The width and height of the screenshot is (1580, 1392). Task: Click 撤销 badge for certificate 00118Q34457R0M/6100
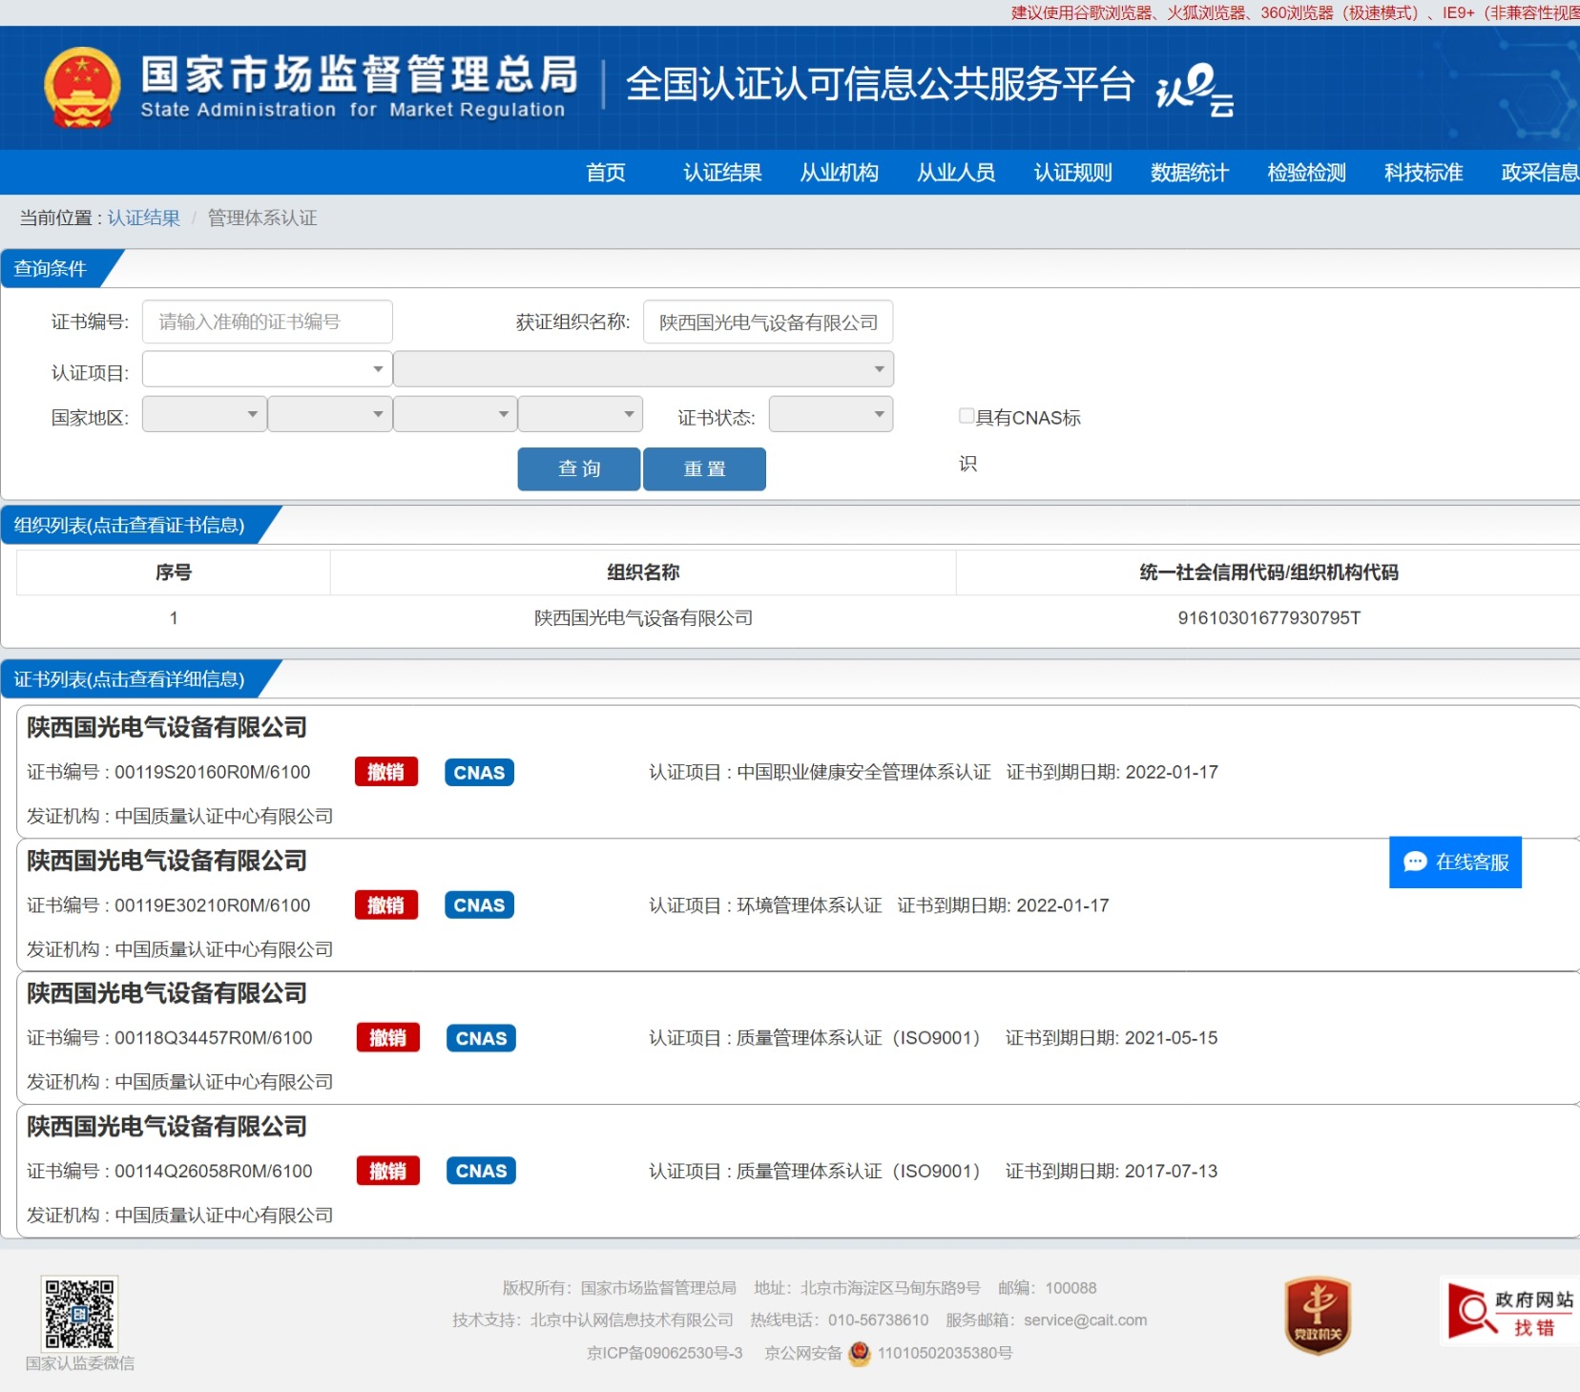(x=388, y=1037)
